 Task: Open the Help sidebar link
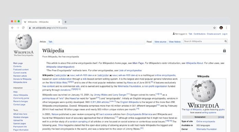(x=15, y=92)
